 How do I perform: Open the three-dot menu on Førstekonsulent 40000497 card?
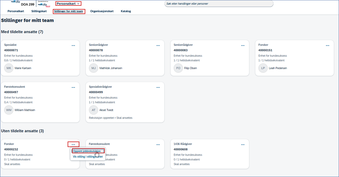pos(73,87)
